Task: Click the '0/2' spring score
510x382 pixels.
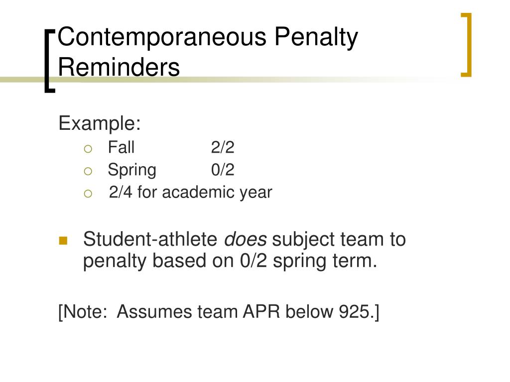Action: pyautogui.click(x=223, y=170)
